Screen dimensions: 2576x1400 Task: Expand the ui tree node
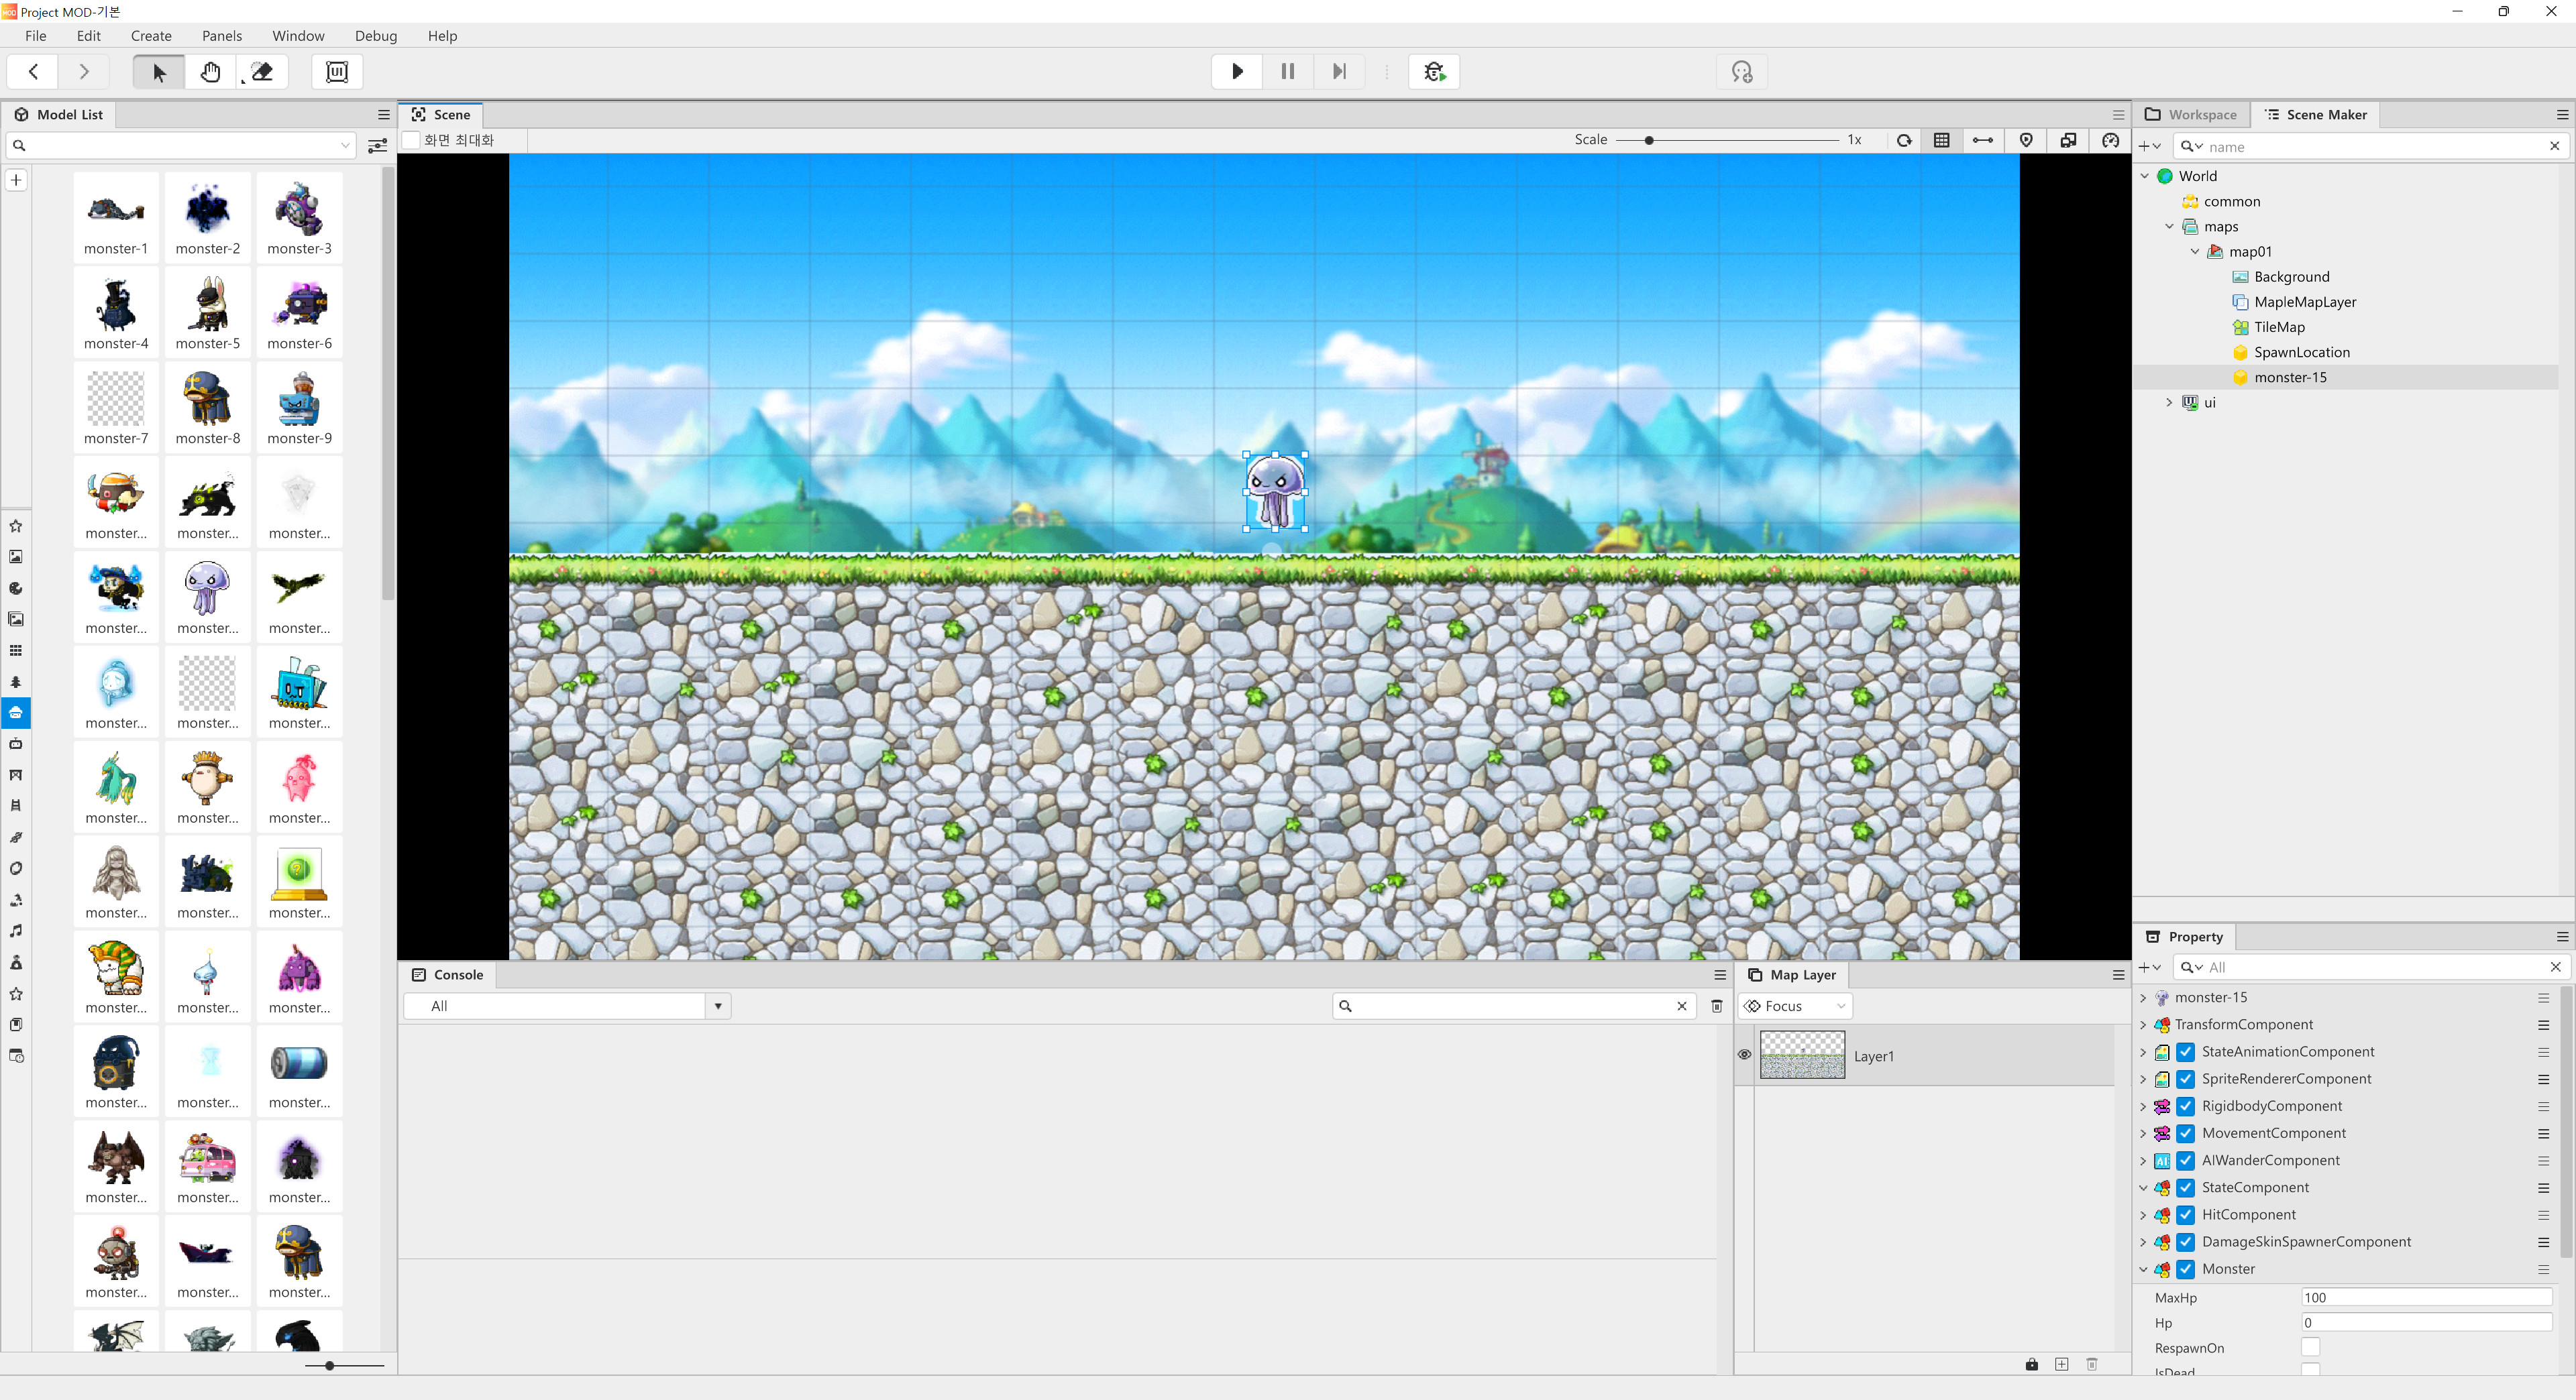click(2170, 403)
